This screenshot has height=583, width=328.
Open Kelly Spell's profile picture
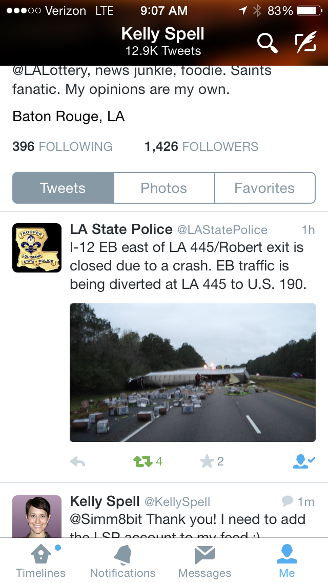point(37,516)
